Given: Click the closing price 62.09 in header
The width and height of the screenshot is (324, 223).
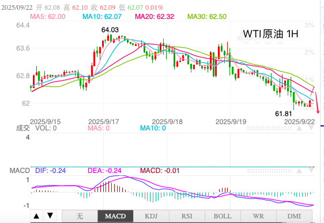Looking at the screenshot, I should (108, 7).
